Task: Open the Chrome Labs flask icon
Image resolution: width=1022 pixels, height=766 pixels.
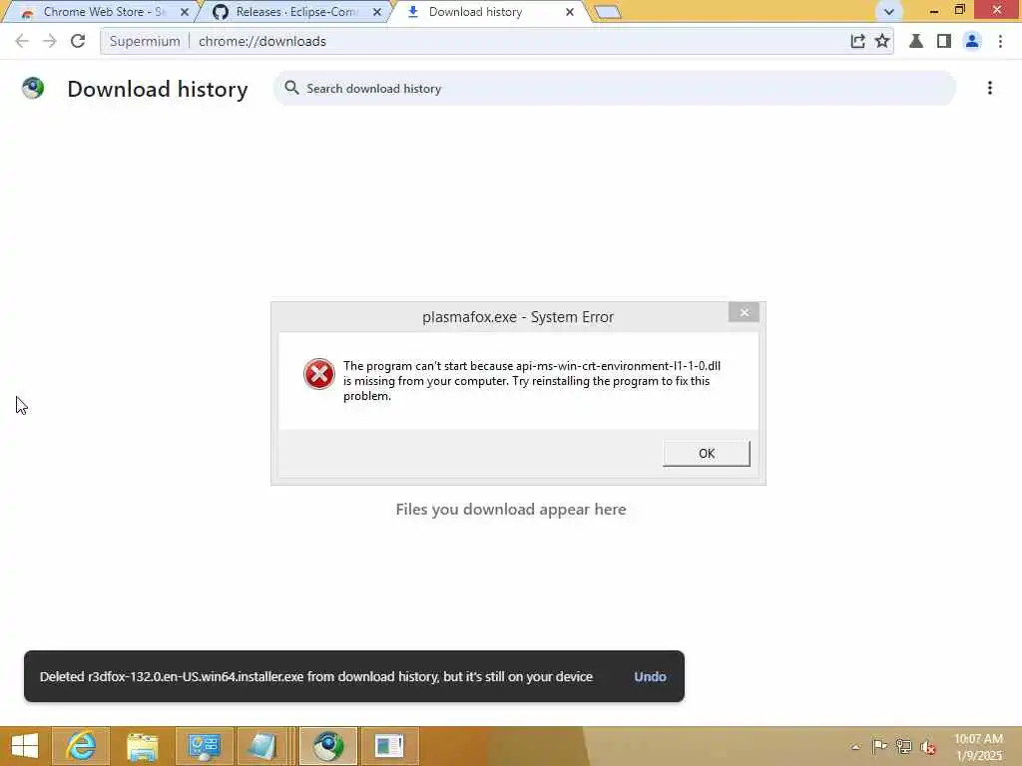Action: coord(916,41)
